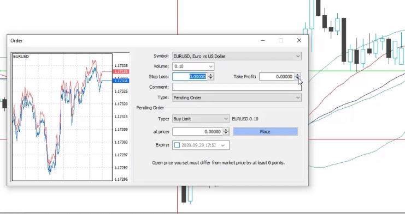Click the at price input field
This screenshot has height=214, width=405.
[198, 132]
